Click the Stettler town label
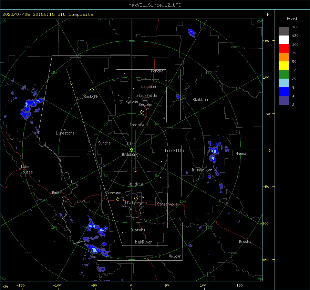 (201, 100)
